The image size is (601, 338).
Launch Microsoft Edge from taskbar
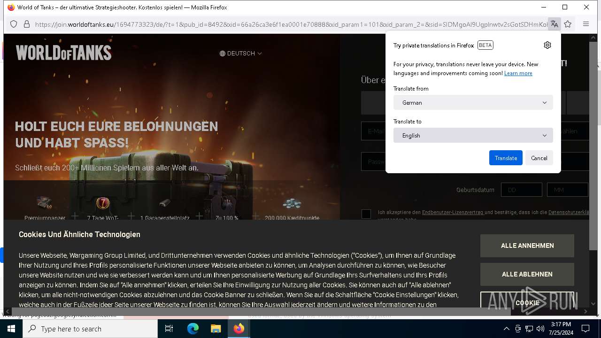click(193, 329)
